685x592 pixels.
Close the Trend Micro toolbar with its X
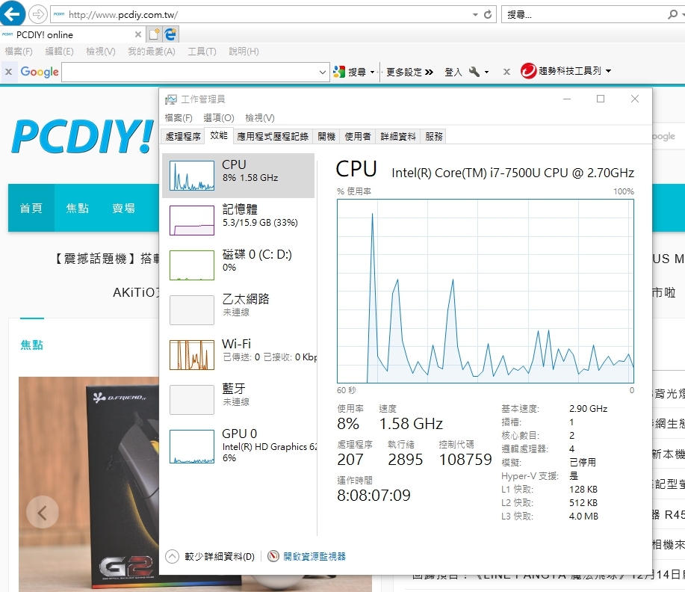(x=506, y=72)
